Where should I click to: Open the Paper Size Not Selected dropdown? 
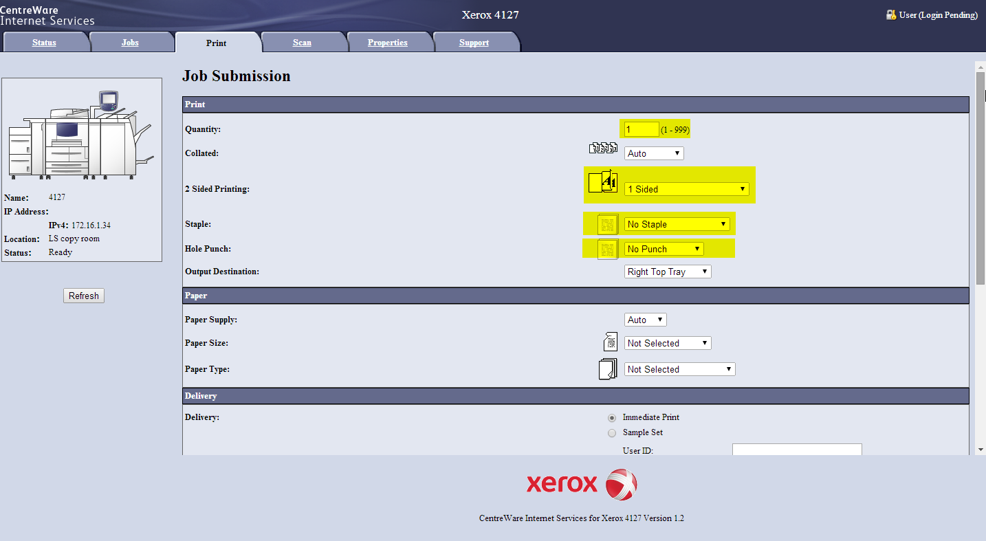pos(668,343)
